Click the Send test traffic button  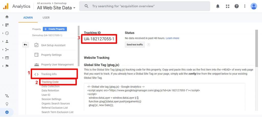point(135,45)
